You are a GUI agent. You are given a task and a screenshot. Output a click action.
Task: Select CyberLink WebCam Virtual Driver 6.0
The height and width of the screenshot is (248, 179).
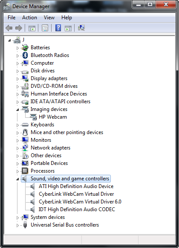click(x=80, y=202)
